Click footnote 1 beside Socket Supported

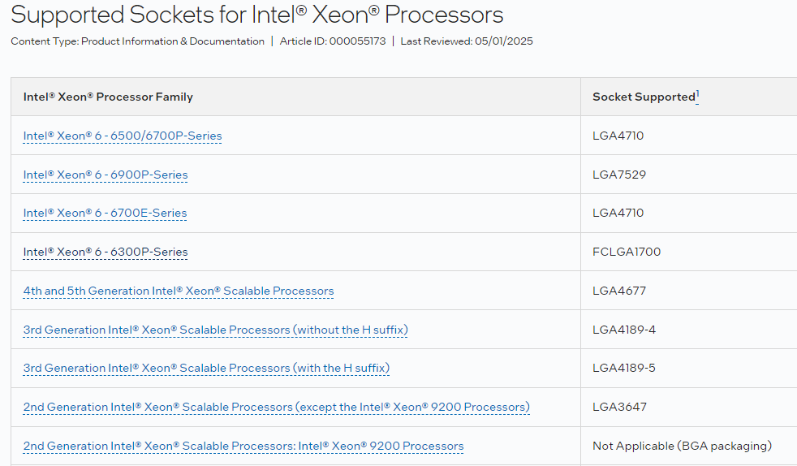698,94
